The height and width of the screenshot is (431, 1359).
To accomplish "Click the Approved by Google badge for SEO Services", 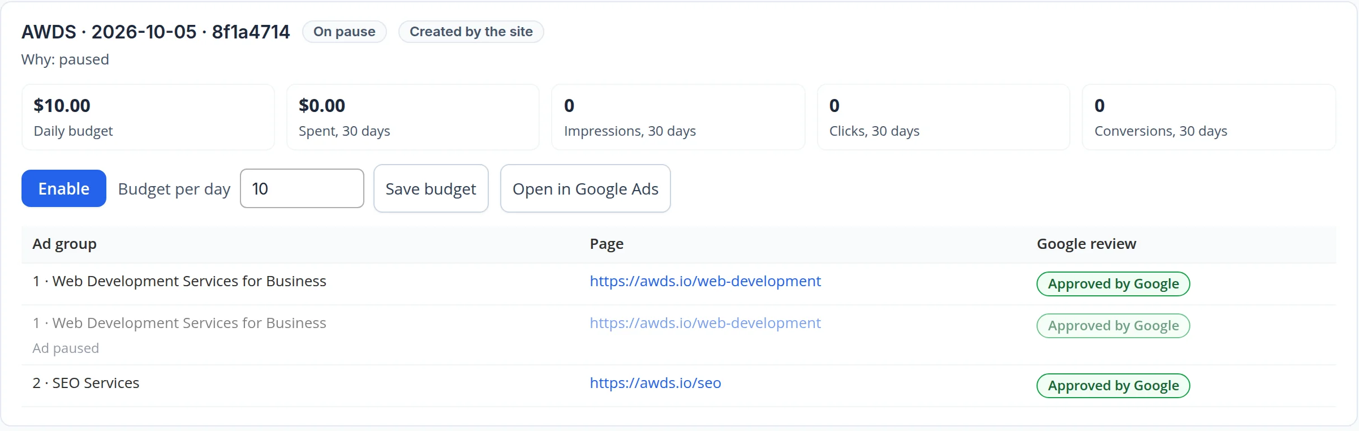I will (1113, 386).
